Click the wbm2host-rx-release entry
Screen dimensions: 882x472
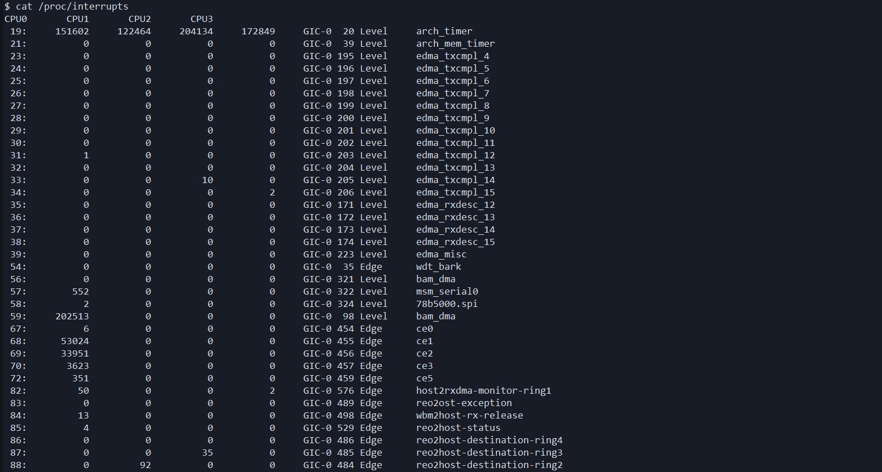470,416
